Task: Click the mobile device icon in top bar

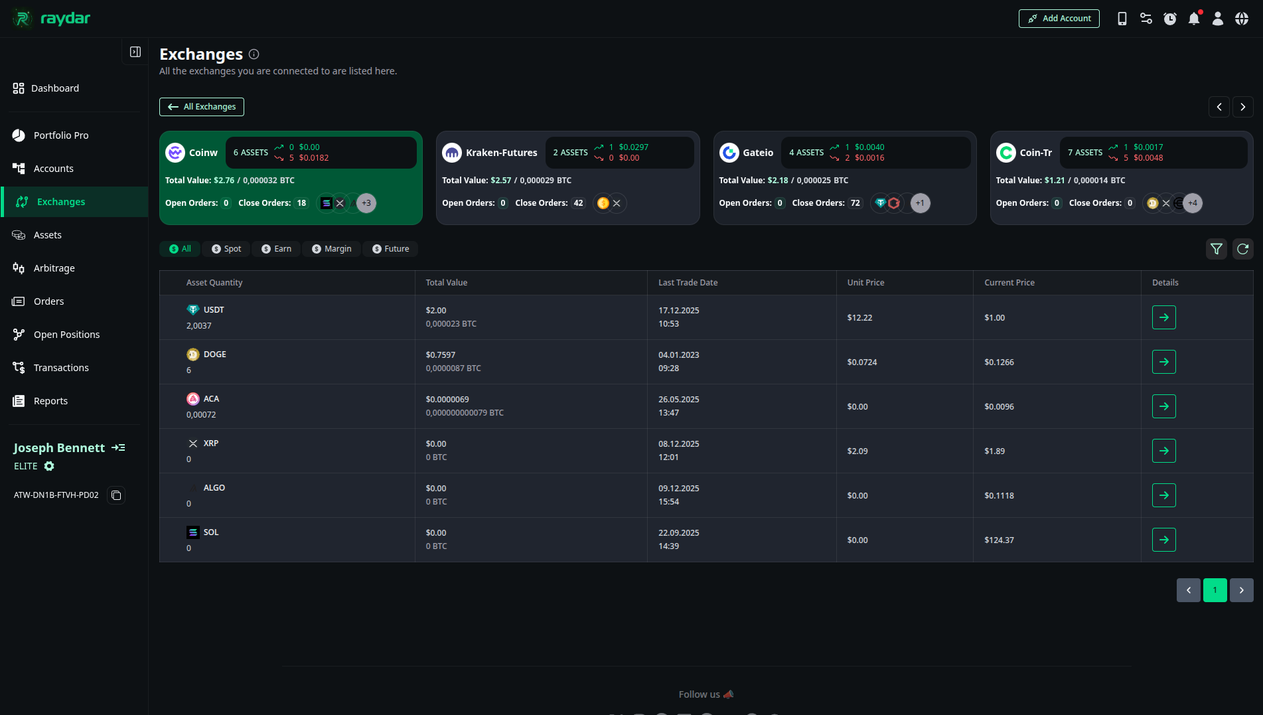Action: coord(1122,19)
